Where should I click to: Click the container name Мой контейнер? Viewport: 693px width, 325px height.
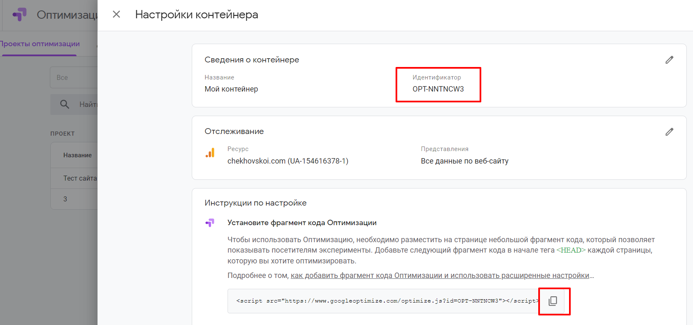pos(231,89)
